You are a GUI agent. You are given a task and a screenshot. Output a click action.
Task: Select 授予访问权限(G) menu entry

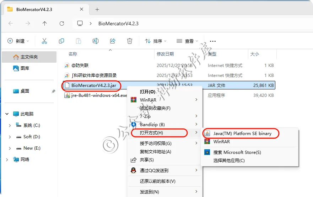(165, 143)
